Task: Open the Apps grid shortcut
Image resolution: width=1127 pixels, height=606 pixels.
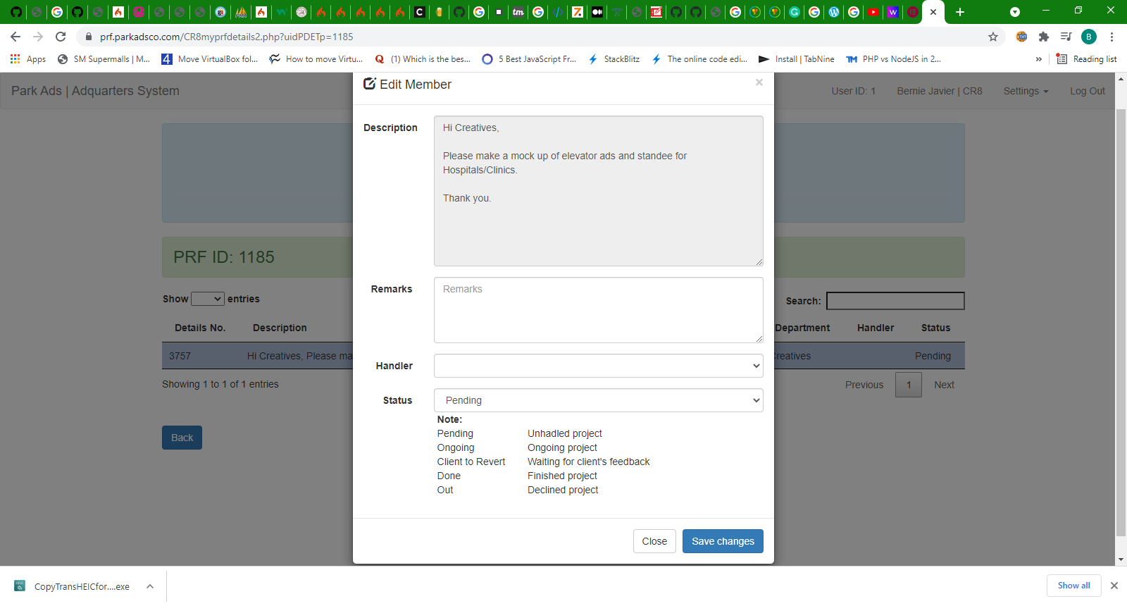Action: click(x=28, y=59)
